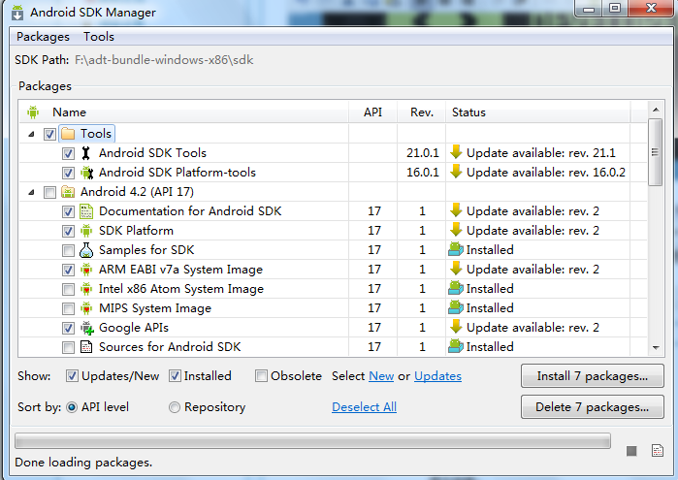Click the grey stop loading icon
678x480 pixels.
[631, 451]
